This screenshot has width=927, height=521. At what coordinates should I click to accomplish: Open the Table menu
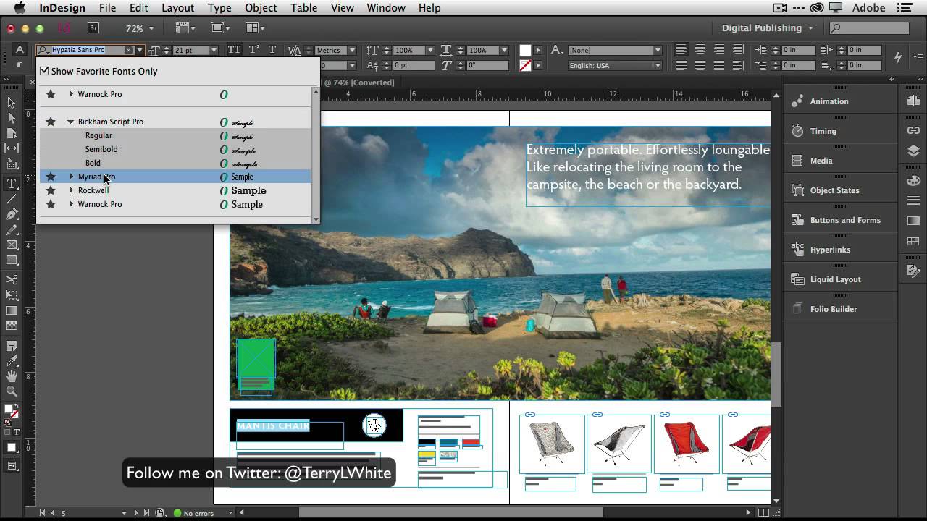303,8
